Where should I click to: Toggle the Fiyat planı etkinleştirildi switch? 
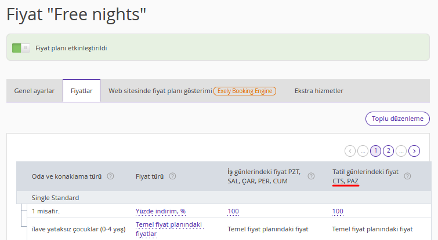tap(21, 48)
